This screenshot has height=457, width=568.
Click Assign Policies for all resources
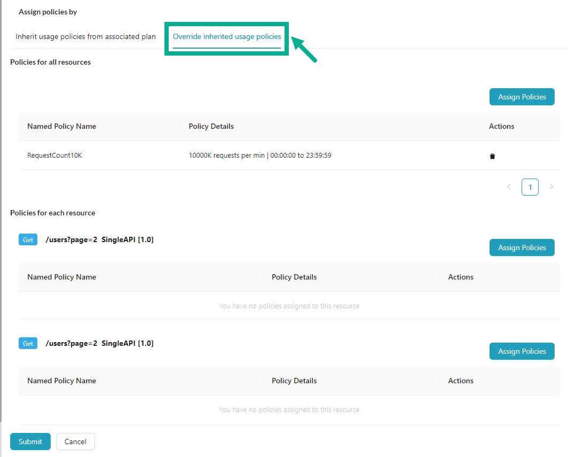pos(522,97)
